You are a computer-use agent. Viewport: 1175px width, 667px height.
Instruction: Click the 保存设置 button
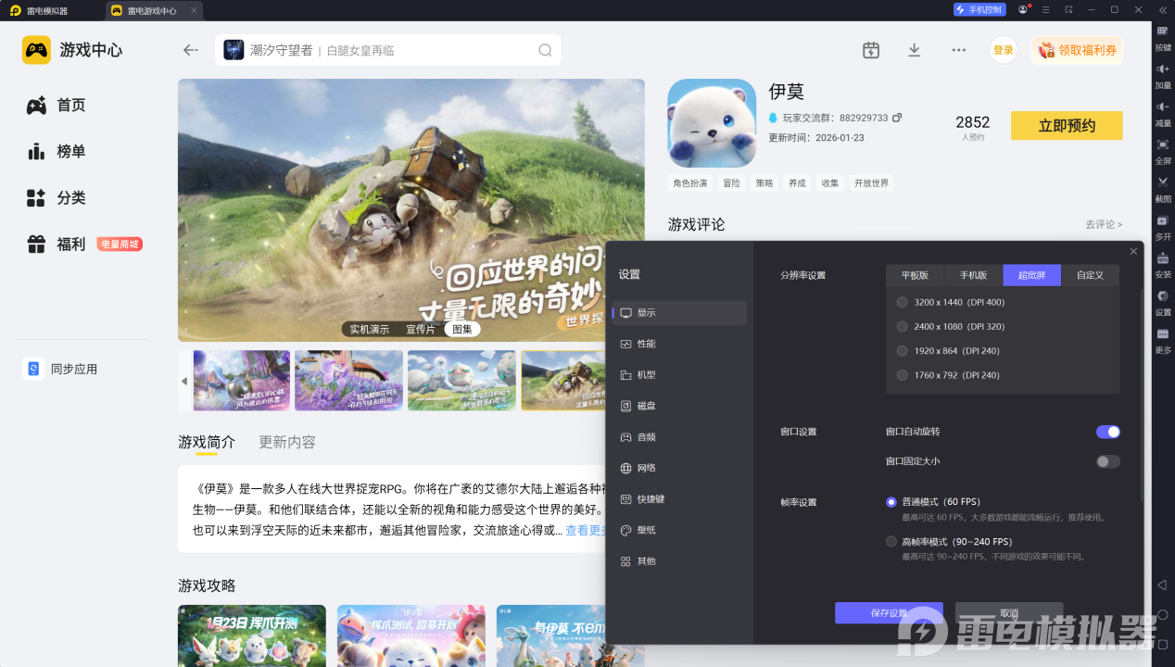point(888,613)
